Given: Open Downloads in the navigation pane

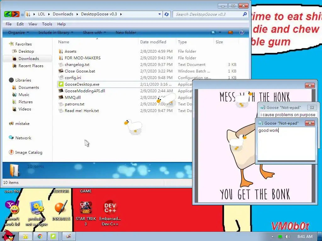Looking at the screenshot, I should pos(29,59).
